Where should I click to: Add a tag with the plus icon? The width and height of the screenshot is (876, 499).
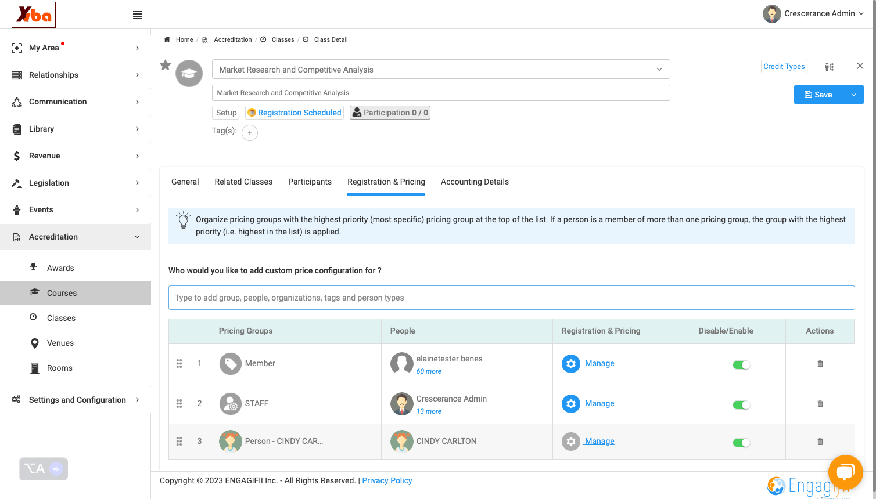click(250, 133)
